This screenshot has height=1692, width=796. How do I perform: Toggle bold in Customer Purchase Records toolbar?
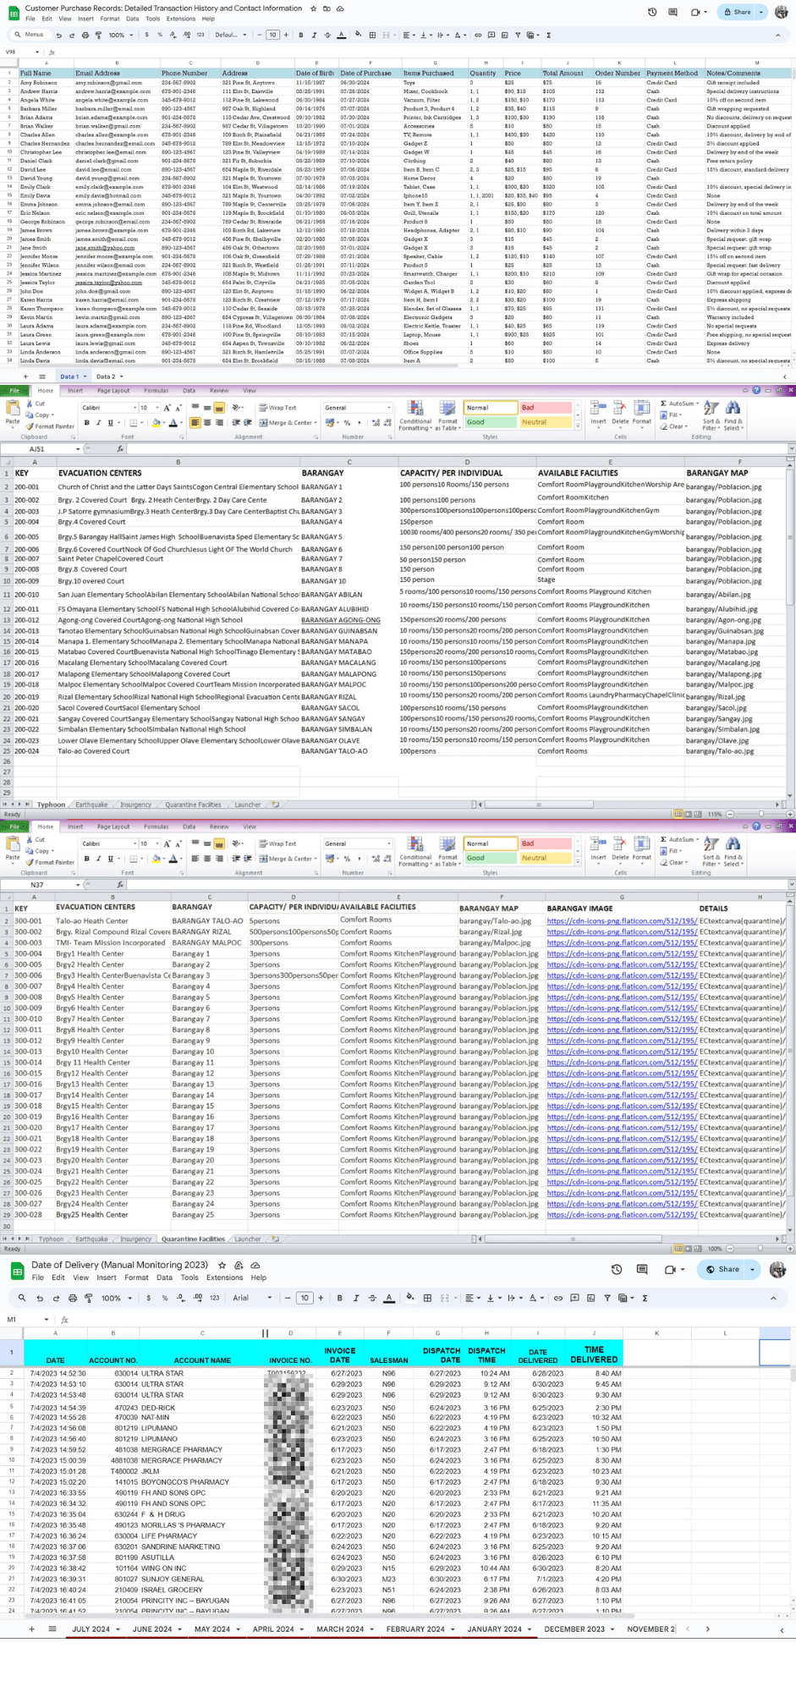click(x=301, y=36)
